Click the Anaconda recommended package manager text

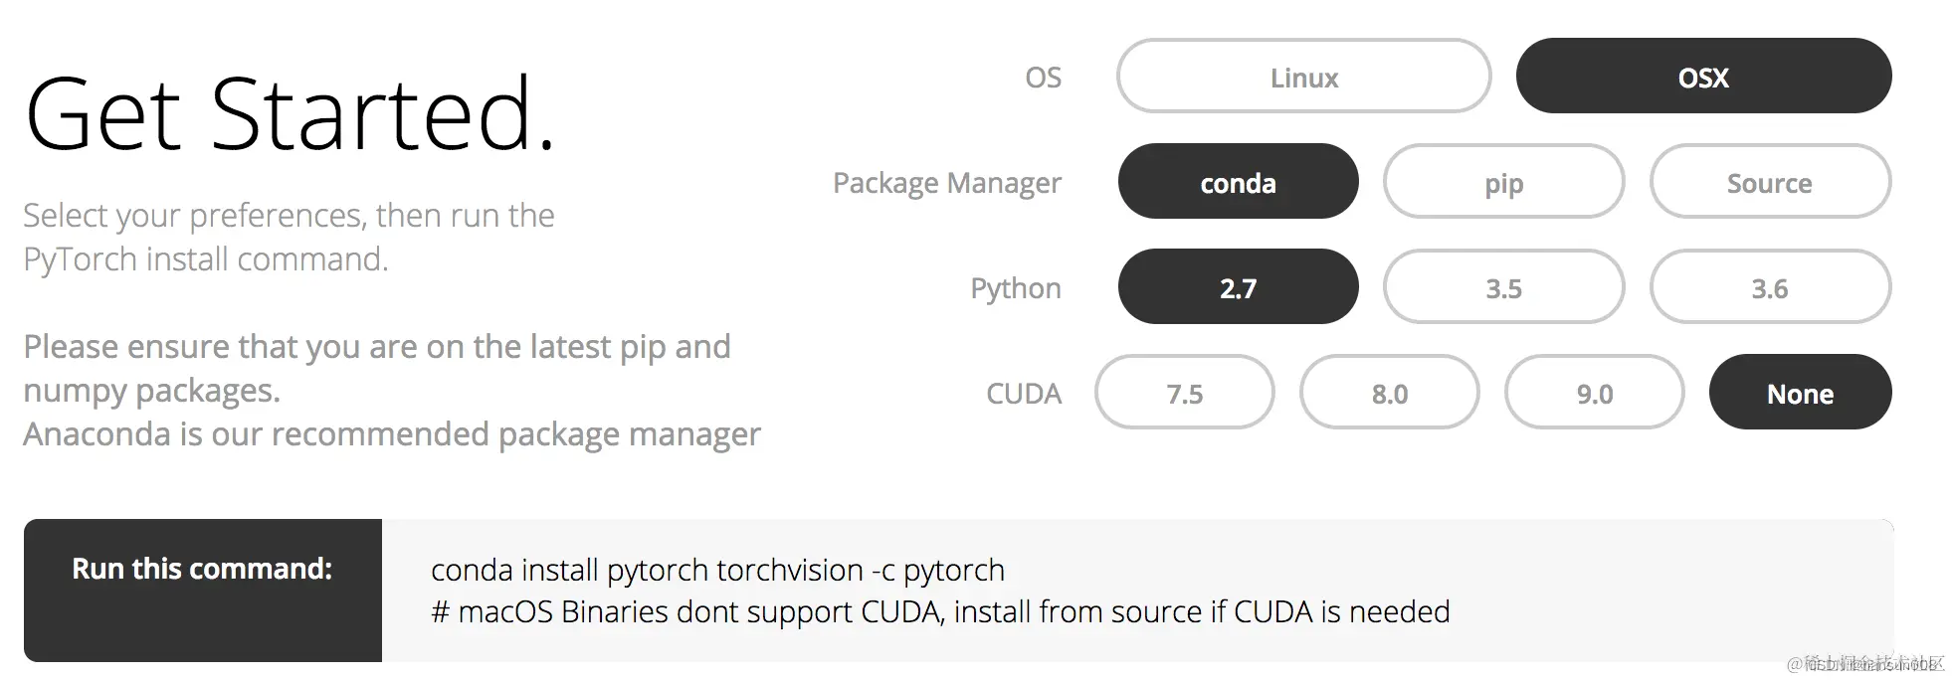point(391,434)
